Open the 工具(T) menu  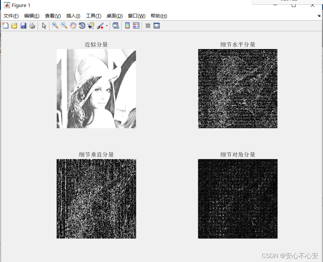94,16
